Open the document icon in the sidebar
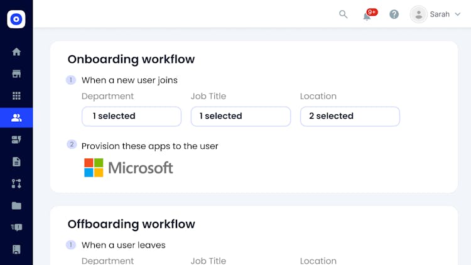Viewport: 471px width, 265px height. click(x=16, y=161)
